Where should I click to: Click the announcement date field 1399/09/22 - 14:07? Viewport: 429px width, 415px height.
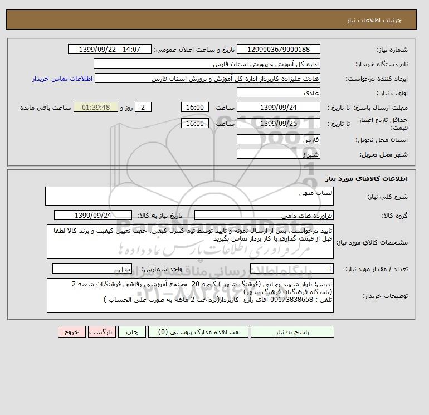click(110, 50)
